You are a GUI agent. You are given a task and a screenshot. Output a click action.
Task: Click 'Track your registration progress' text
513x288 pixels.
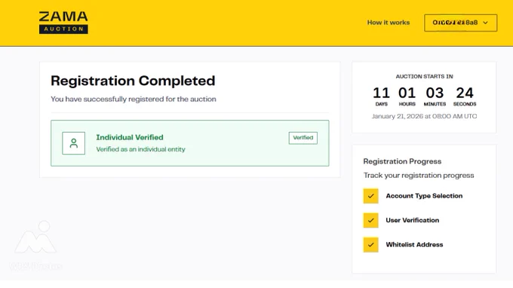pos(419,176)
